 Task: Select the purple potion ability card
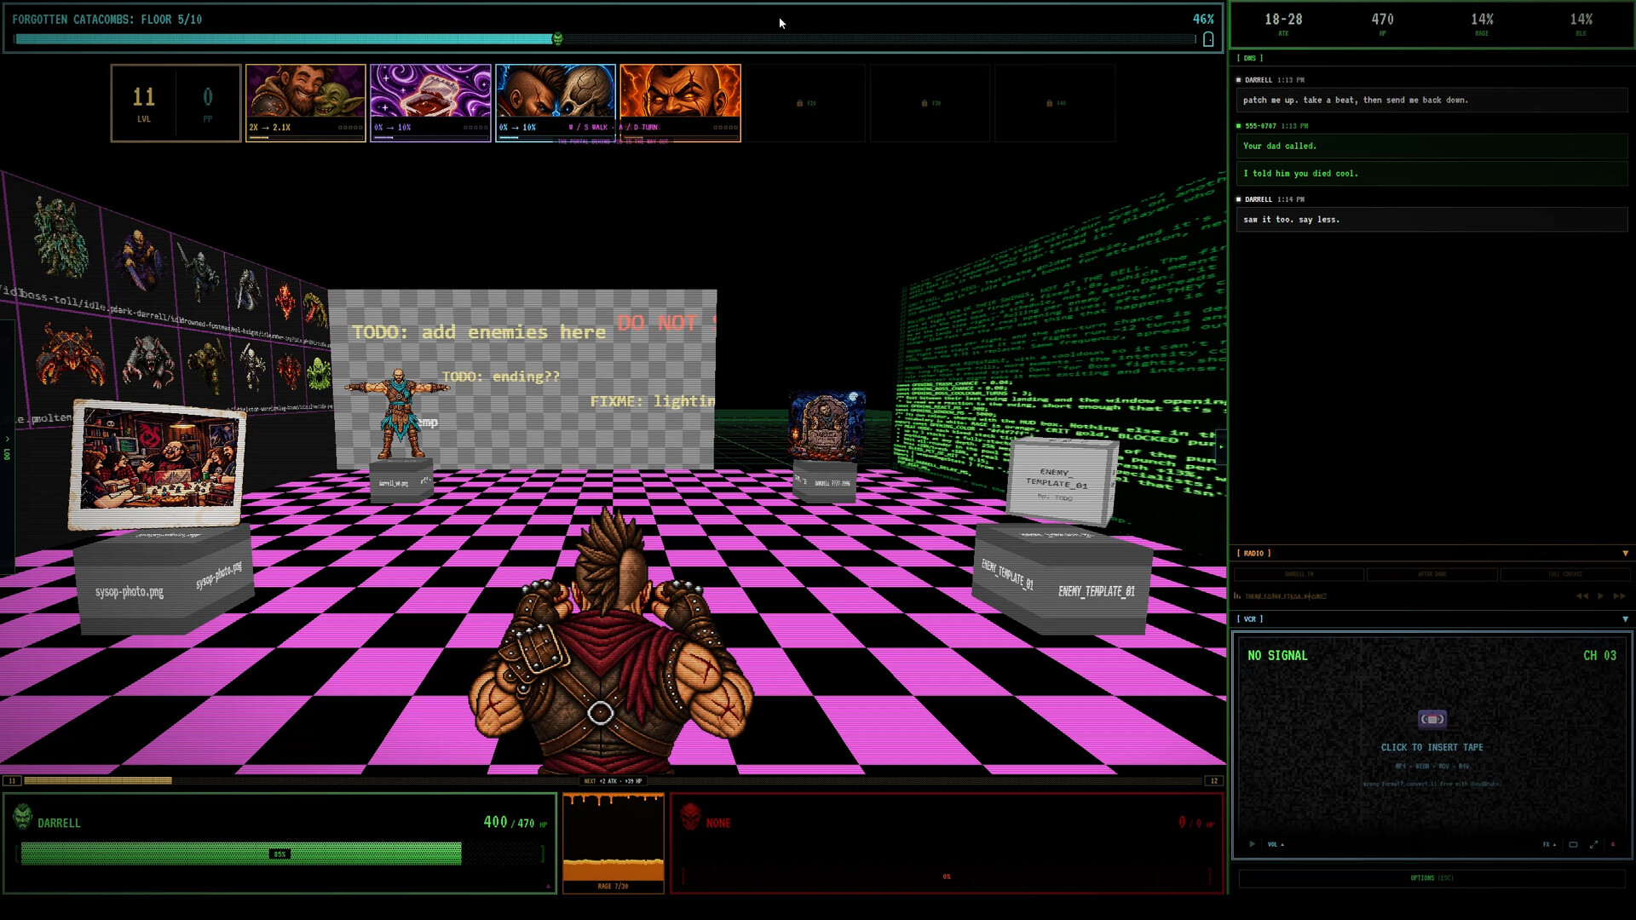430,103
